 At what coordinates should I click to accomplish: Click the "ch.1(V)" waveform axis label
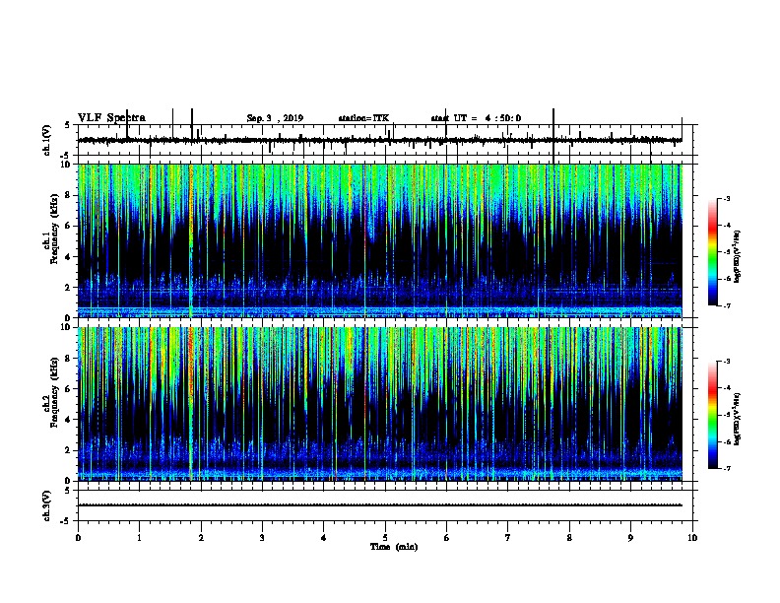[x=47, y=140]
